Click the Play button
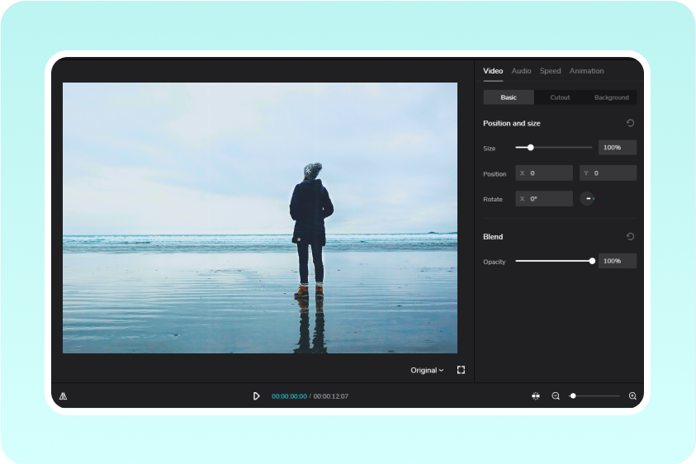The height and width of the screenshot is (464, 696). tap(256, 395)
